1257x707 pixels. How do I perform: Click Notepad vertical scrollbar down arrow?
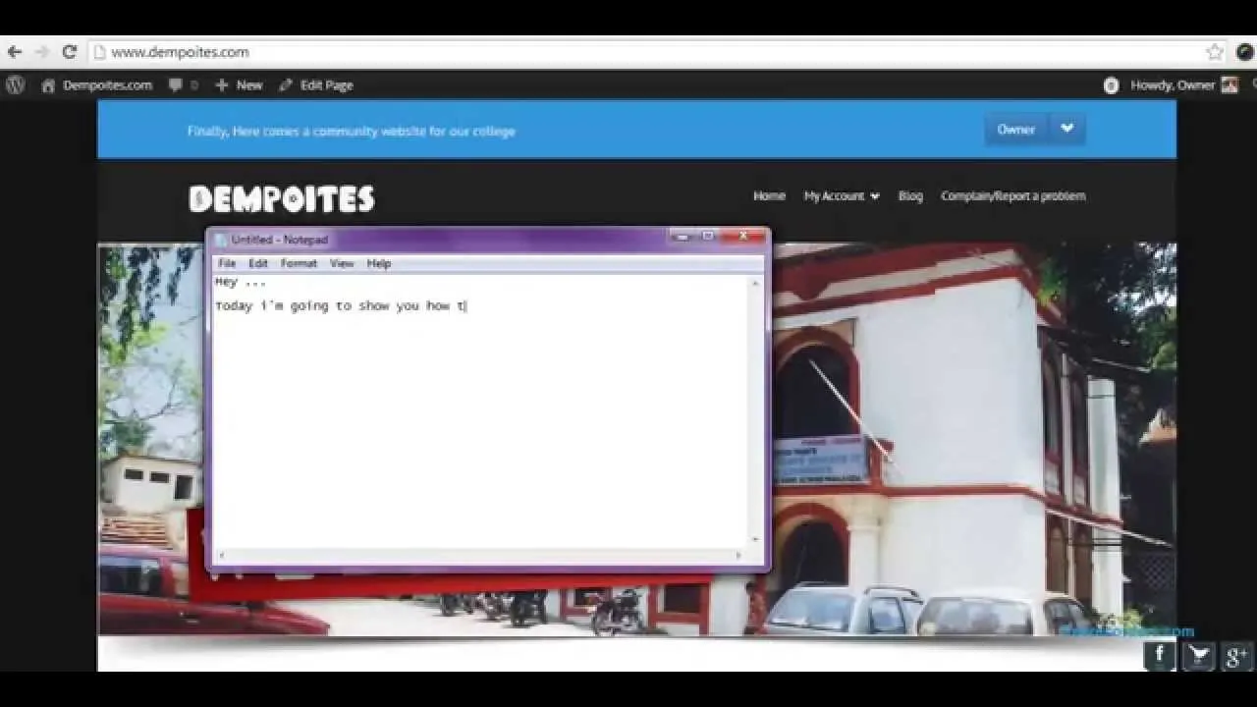point(755,539)
